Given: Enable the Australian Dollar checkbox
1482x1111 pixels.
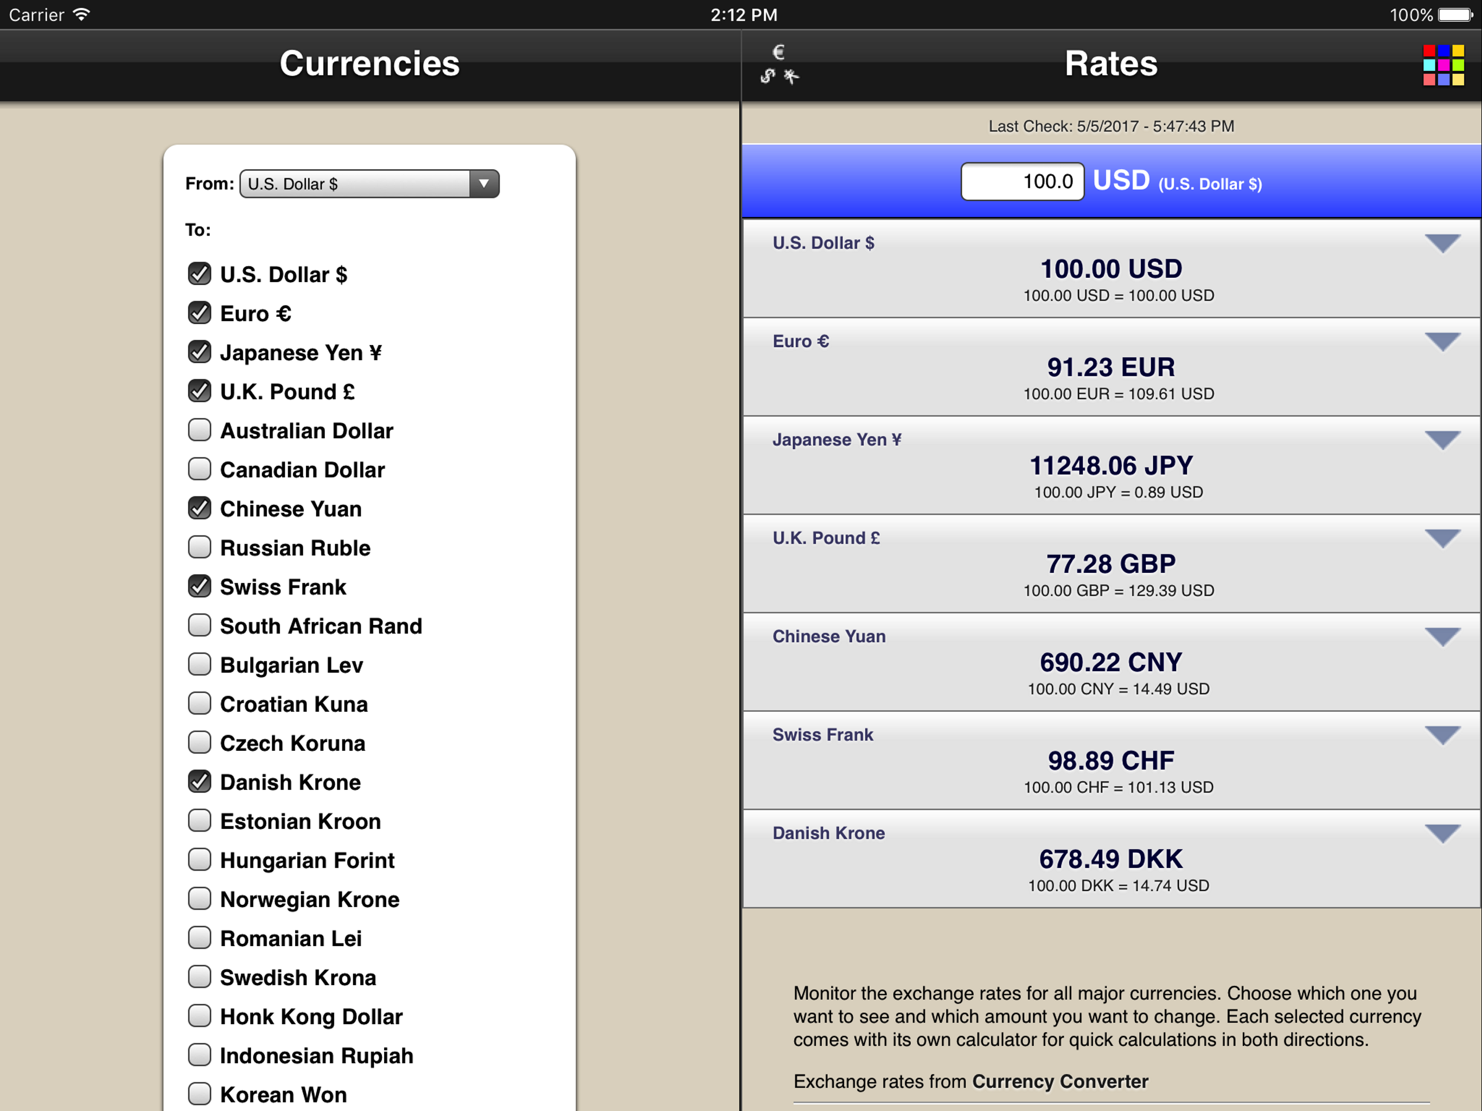Looking at the screenshot, I should point(200,430).
